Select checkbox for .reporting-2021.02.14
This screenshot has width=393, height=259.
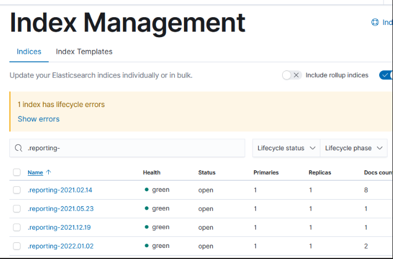point(17,190)
